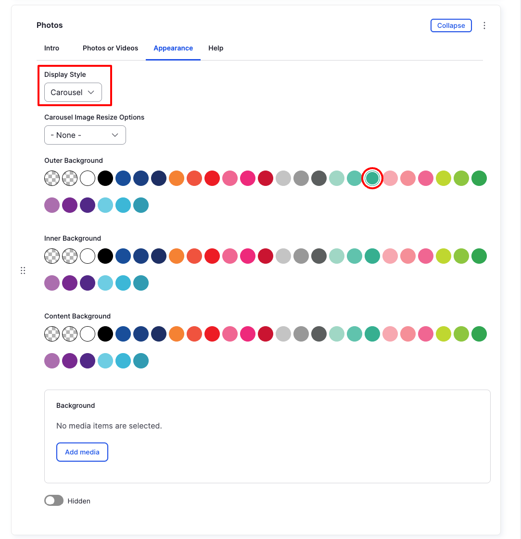
Task: Click the selected teal Outer Background color
Action: coord(372,178)
